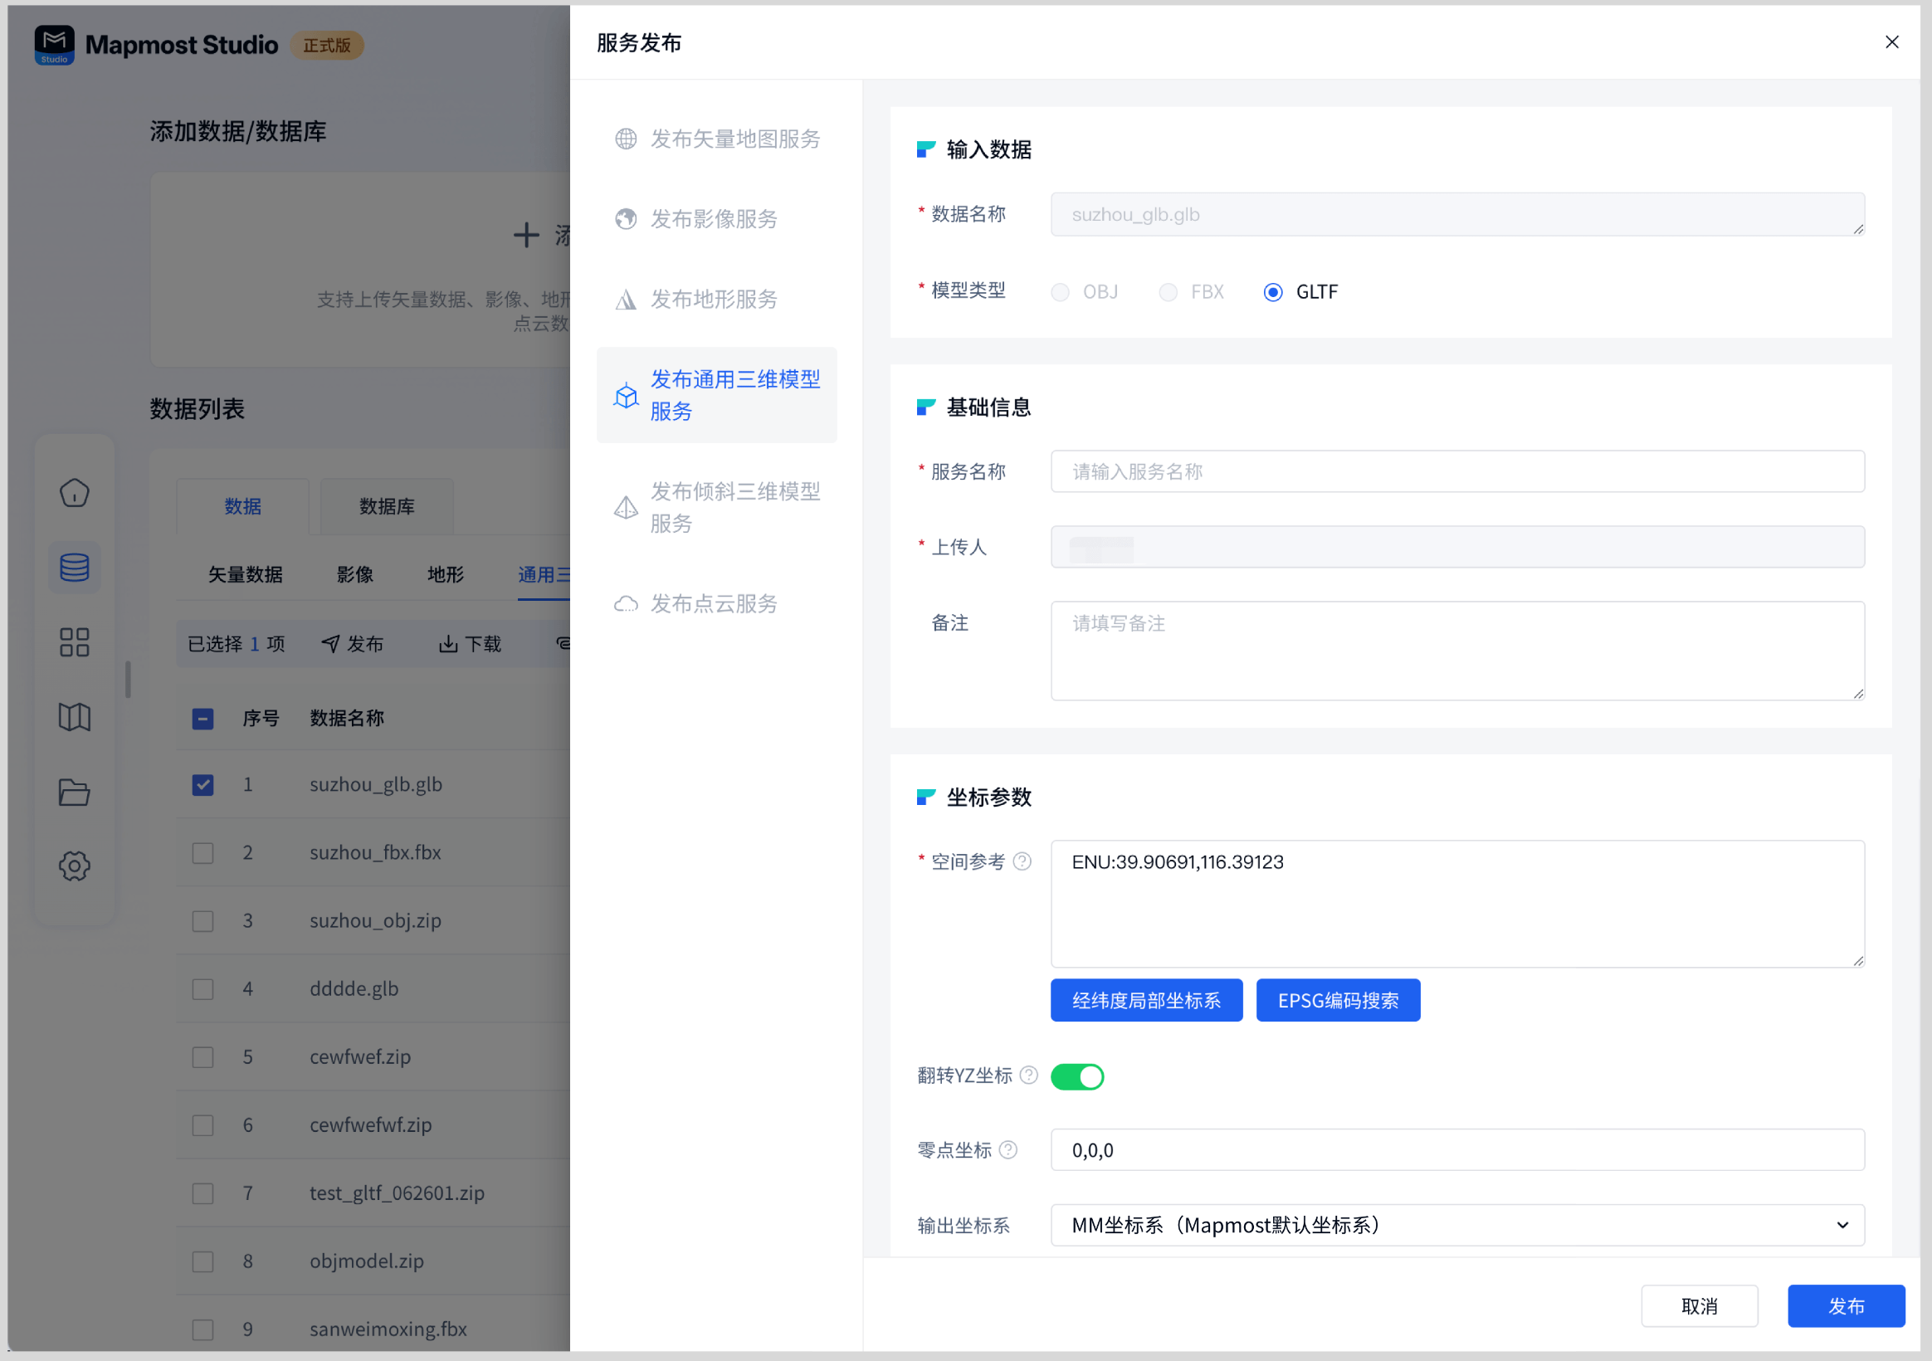This screenshot has width=1932, height=1361.
Task: Open the database icon in sidebar
Action: pyautogui.click(x=74, y=568)
